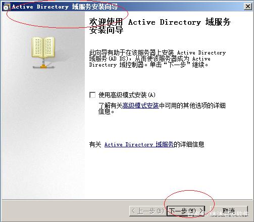
Task: Close the Active Directory wizard window
Action: (x=248, y=7)
